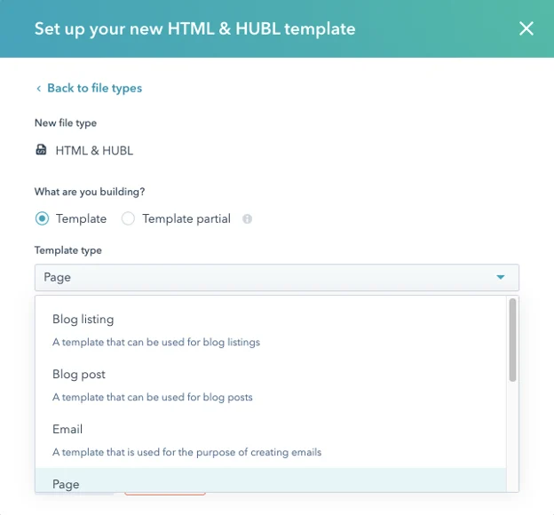Select the Template partial radio button

[128, 218]
